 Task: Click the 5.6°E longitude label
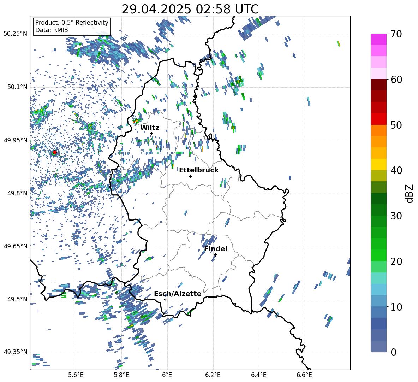tap(76, 375)
